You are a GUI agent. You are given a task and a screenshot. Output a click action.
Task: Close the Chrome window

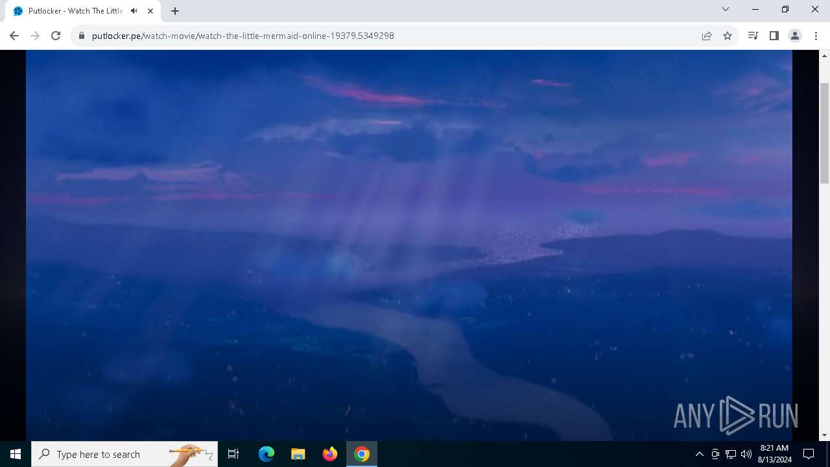[x=815, y=10]
